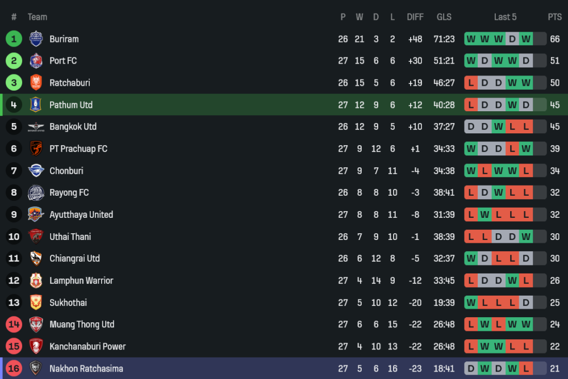The image size is (568, 379).
Task: Click the Last 5 column header
Action: tap(505, 17)
